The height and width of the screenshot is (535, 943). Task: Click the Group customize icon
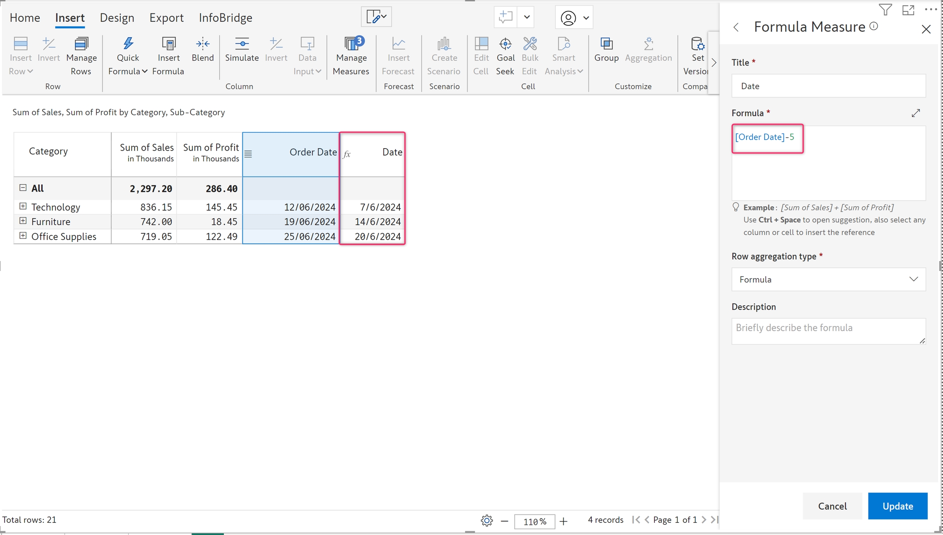[606, 44]
